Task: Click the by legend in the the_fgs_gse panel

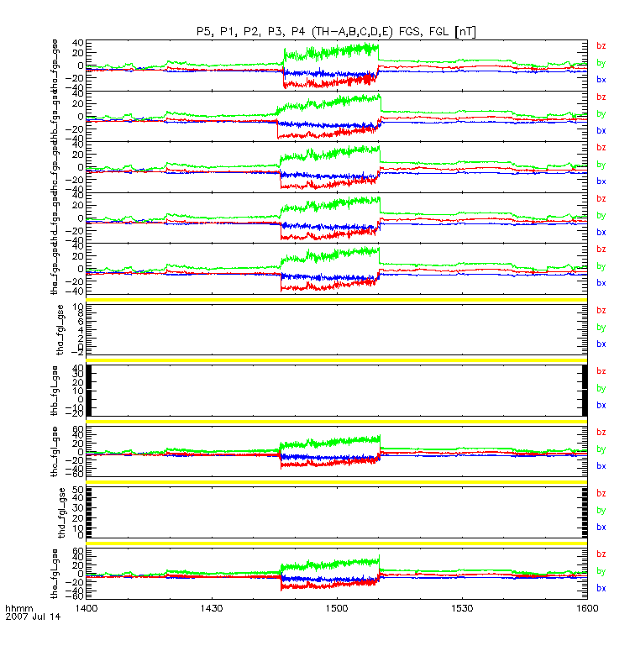Action: pyautogui.click(x=601, y=266)
